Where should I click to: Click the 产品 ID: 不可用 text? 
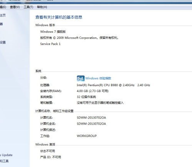pos(51,157)
